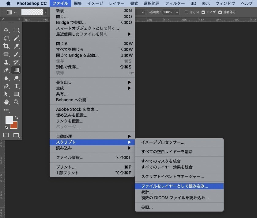Screen dimensions: 257x218
Task: Open the イメージ menu
Action: coord(95,3)
